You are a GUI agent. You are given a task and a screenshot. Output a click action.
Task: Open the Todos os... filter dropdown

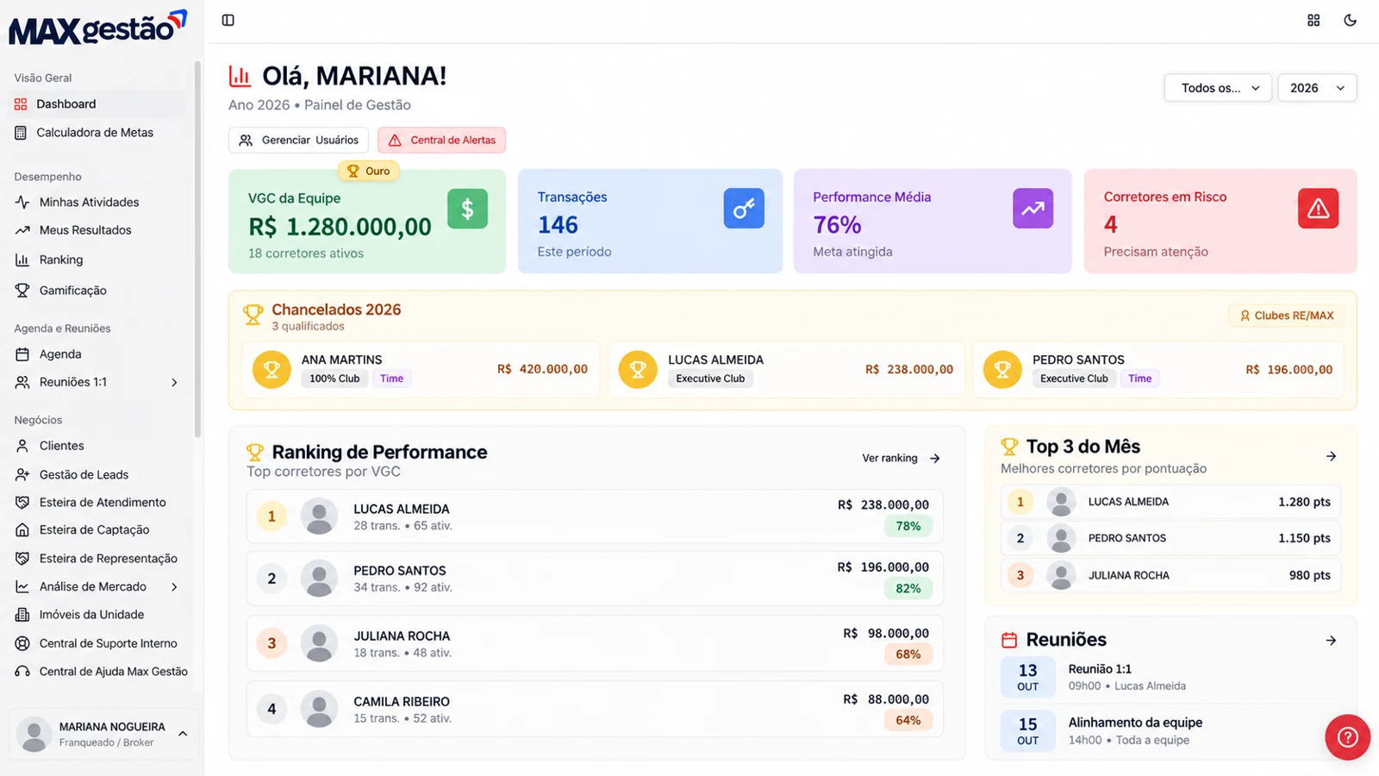click(x=1218, y=88)
